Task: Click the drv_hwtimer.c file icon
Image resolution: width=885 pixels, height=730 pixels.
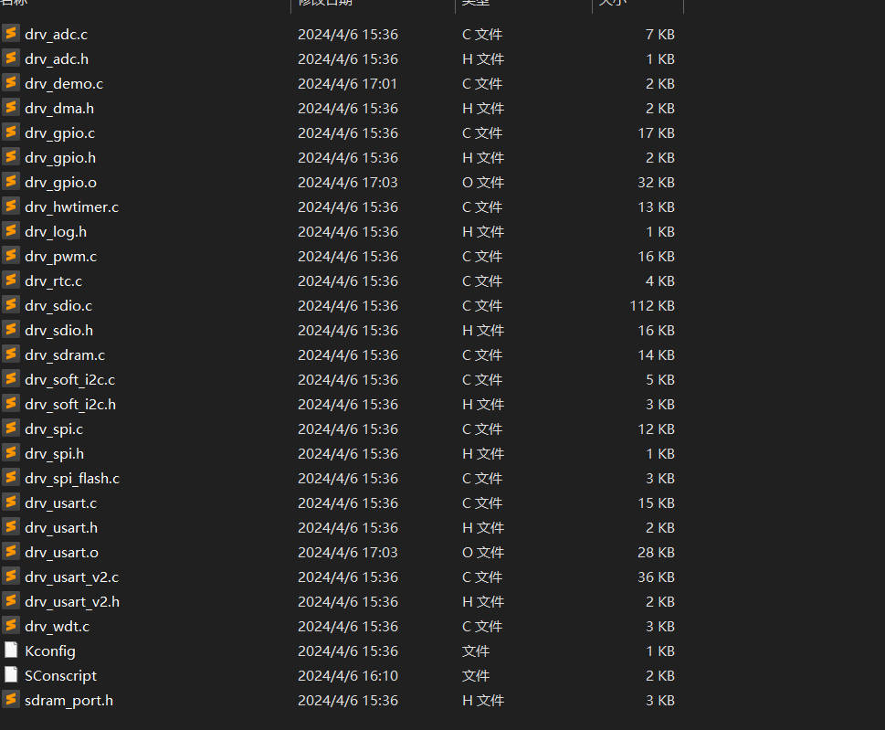Action: (x=11, y=206)
